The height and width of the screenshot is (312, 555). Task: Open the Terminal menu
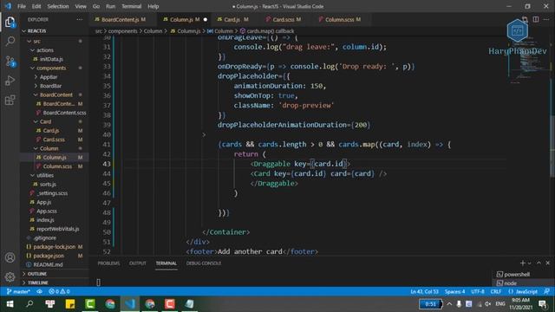pyautogui.click(x=131, y=6)
